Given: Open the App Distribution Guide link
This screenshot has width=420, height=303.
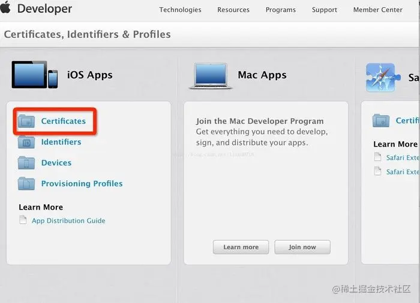Looking at the screenshot, I should (x=68, y=220).
